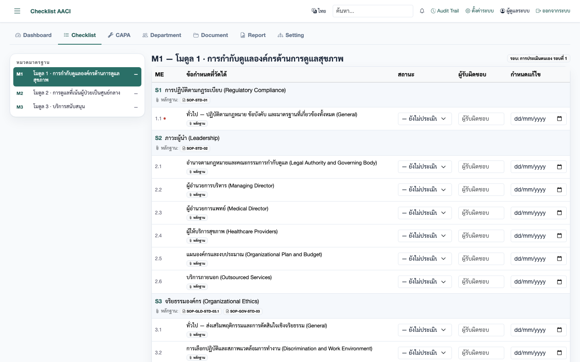
Task: Open the Department tab
Action: click(162, 35)
